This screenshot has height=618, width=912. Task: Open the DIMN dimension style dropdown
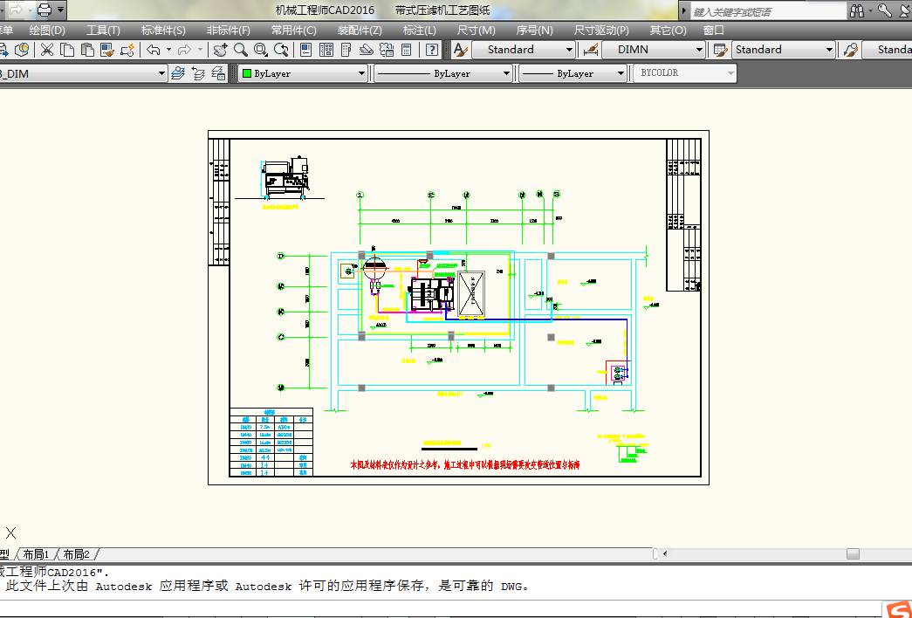coord(654,50)
